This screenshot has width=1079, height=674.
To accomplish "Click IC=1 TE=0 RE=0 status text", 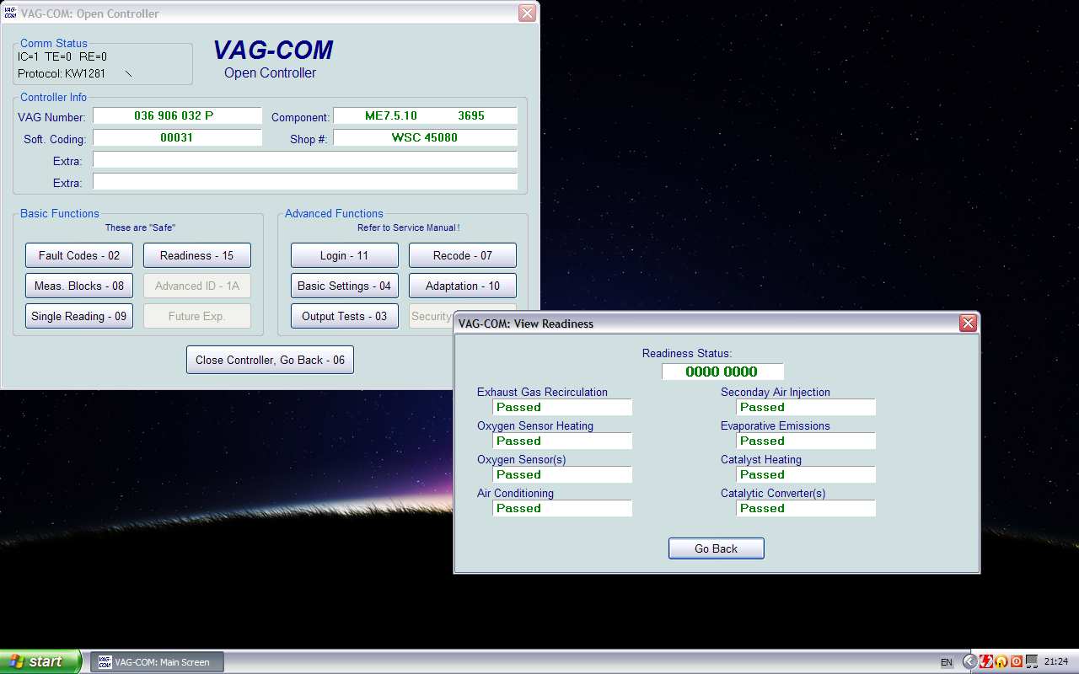I will pyautogui.click(x=62, y=56).
